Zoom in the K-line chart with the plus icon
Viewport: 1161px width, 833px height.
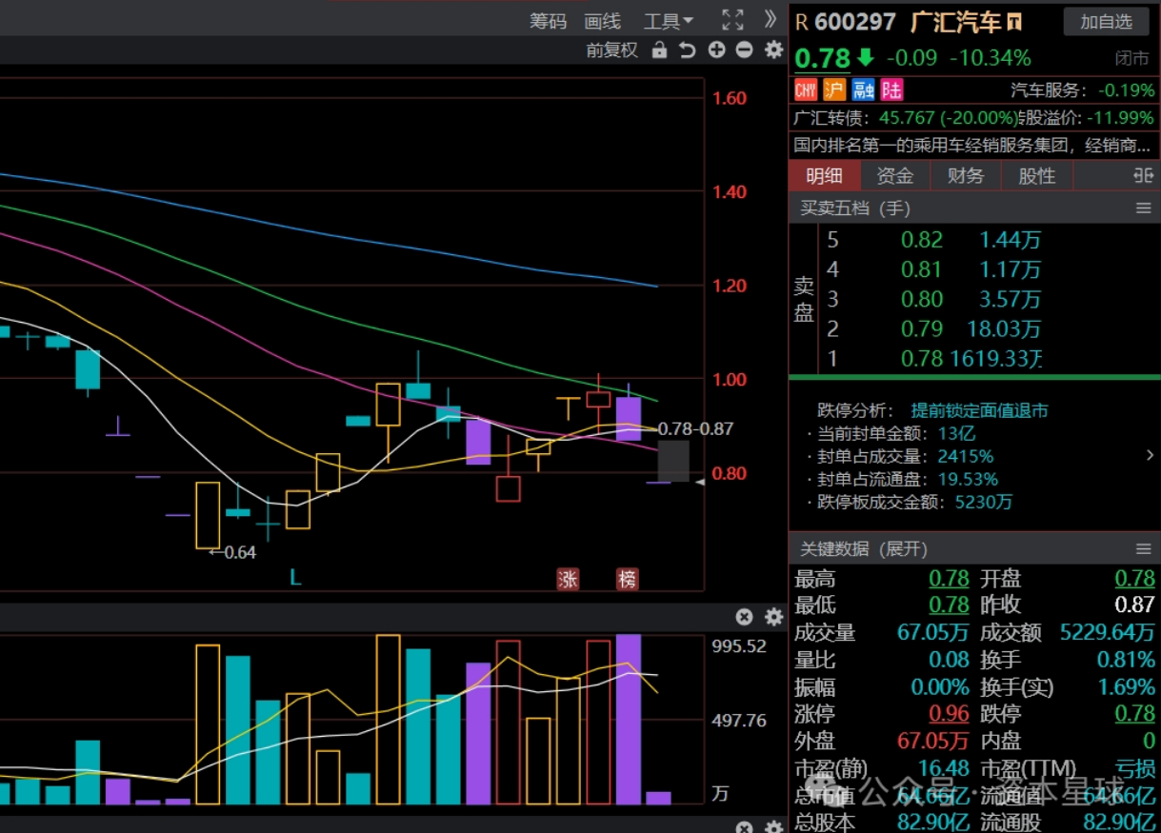716,50
